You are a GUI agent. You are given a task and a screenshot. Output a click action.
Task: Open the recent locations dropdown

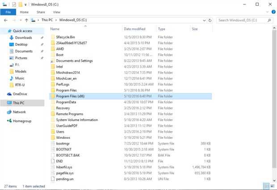coord(21,20)
